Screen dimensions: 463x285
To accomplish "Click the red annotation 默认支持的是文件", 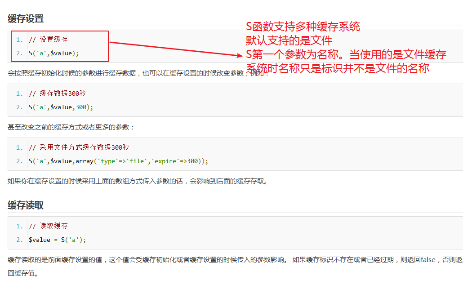I will coord(289,40).
